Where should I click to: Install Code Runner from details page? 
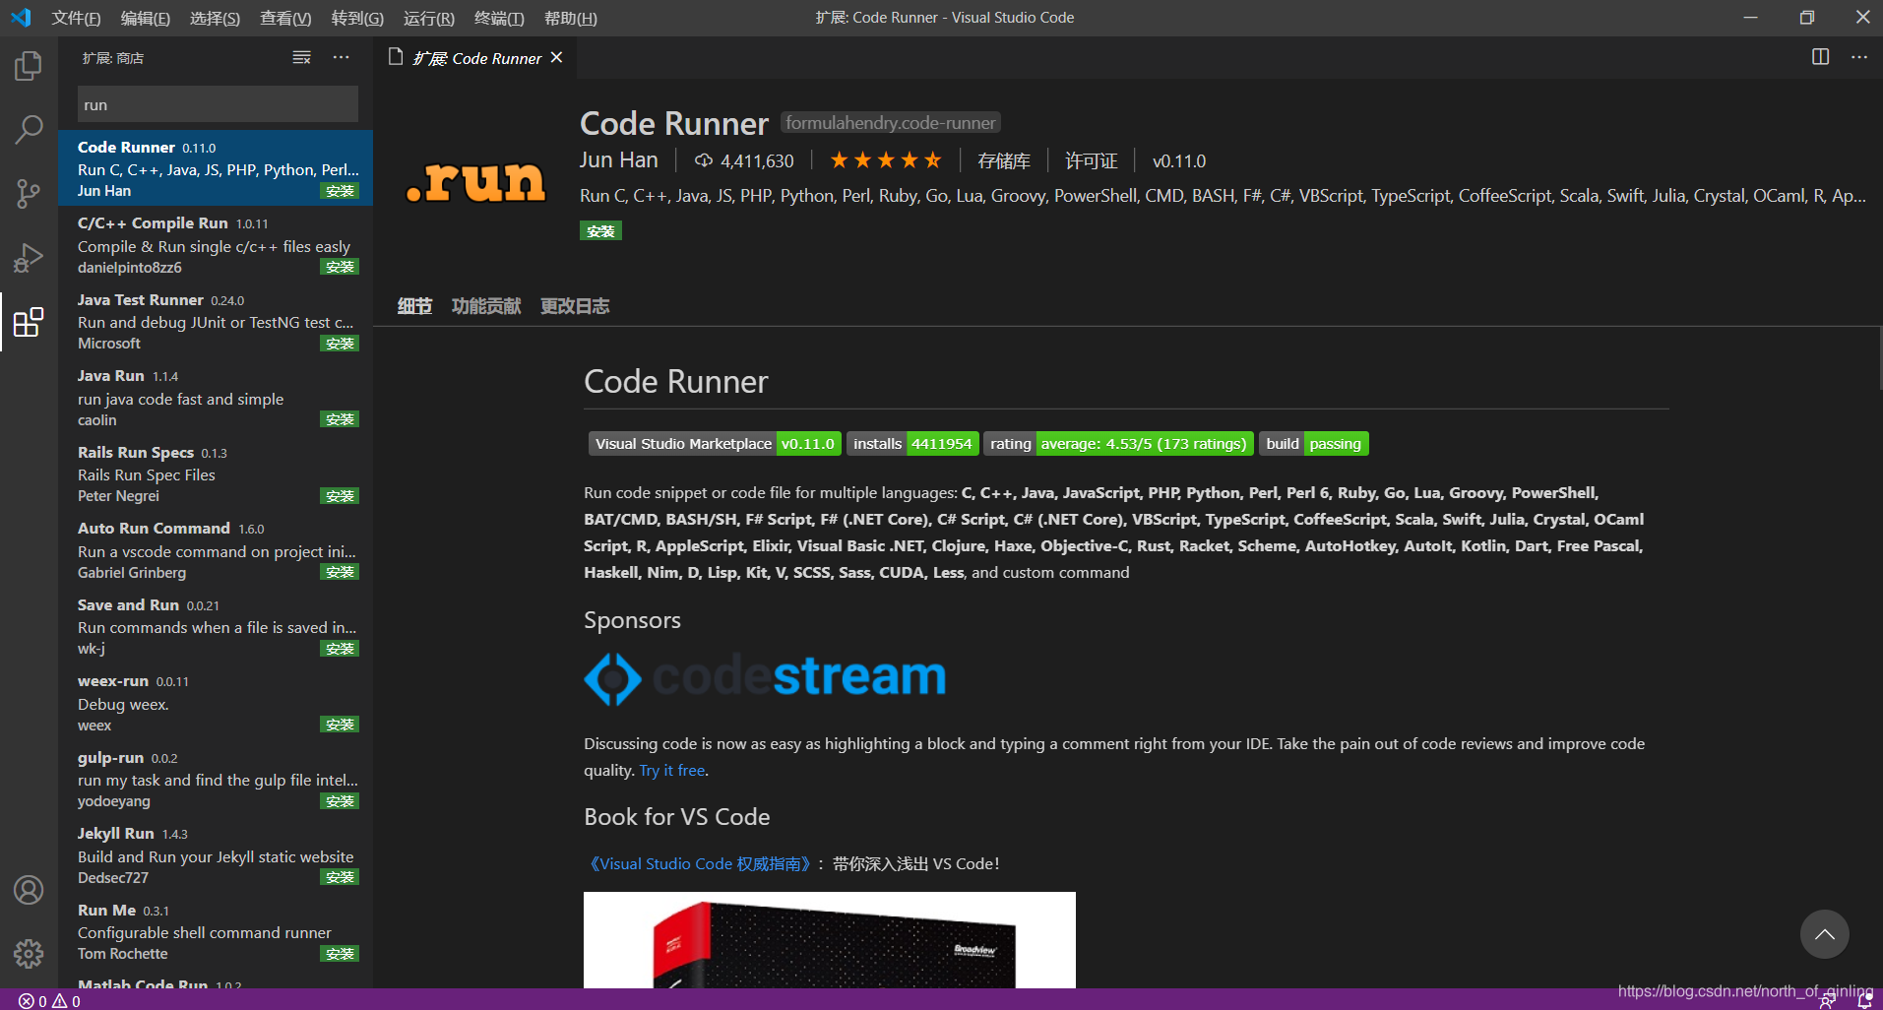click(x=600, y=231)
